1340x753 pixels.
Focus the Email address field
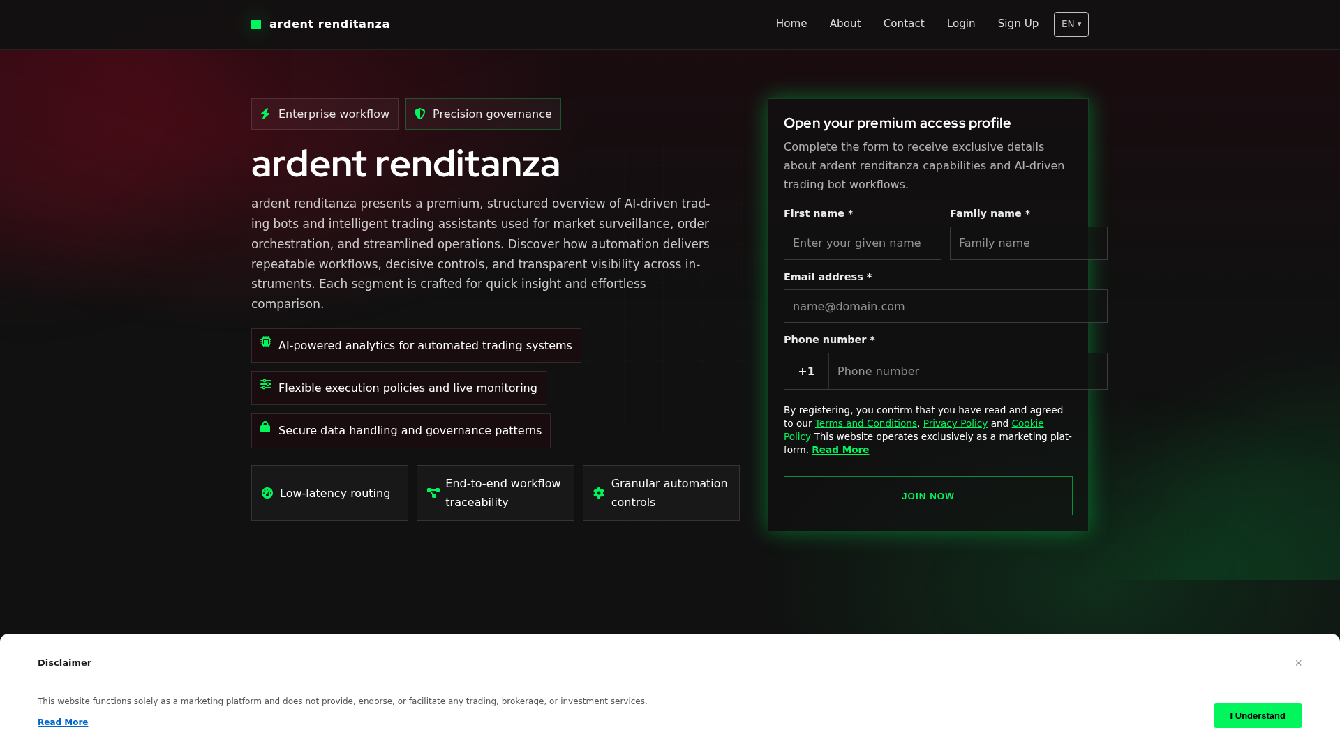(946, 306)
